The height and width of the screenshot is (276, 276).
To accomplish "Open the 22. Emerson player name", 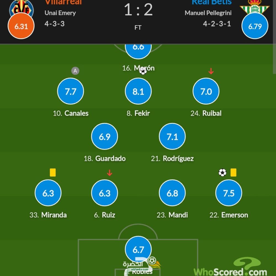I will pos(229,215).
